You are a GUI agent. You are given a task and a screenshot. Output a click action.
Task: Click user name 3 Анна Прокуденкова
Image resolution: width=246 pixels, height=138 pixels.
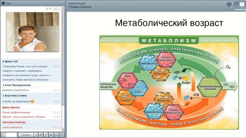pos(17,85)
